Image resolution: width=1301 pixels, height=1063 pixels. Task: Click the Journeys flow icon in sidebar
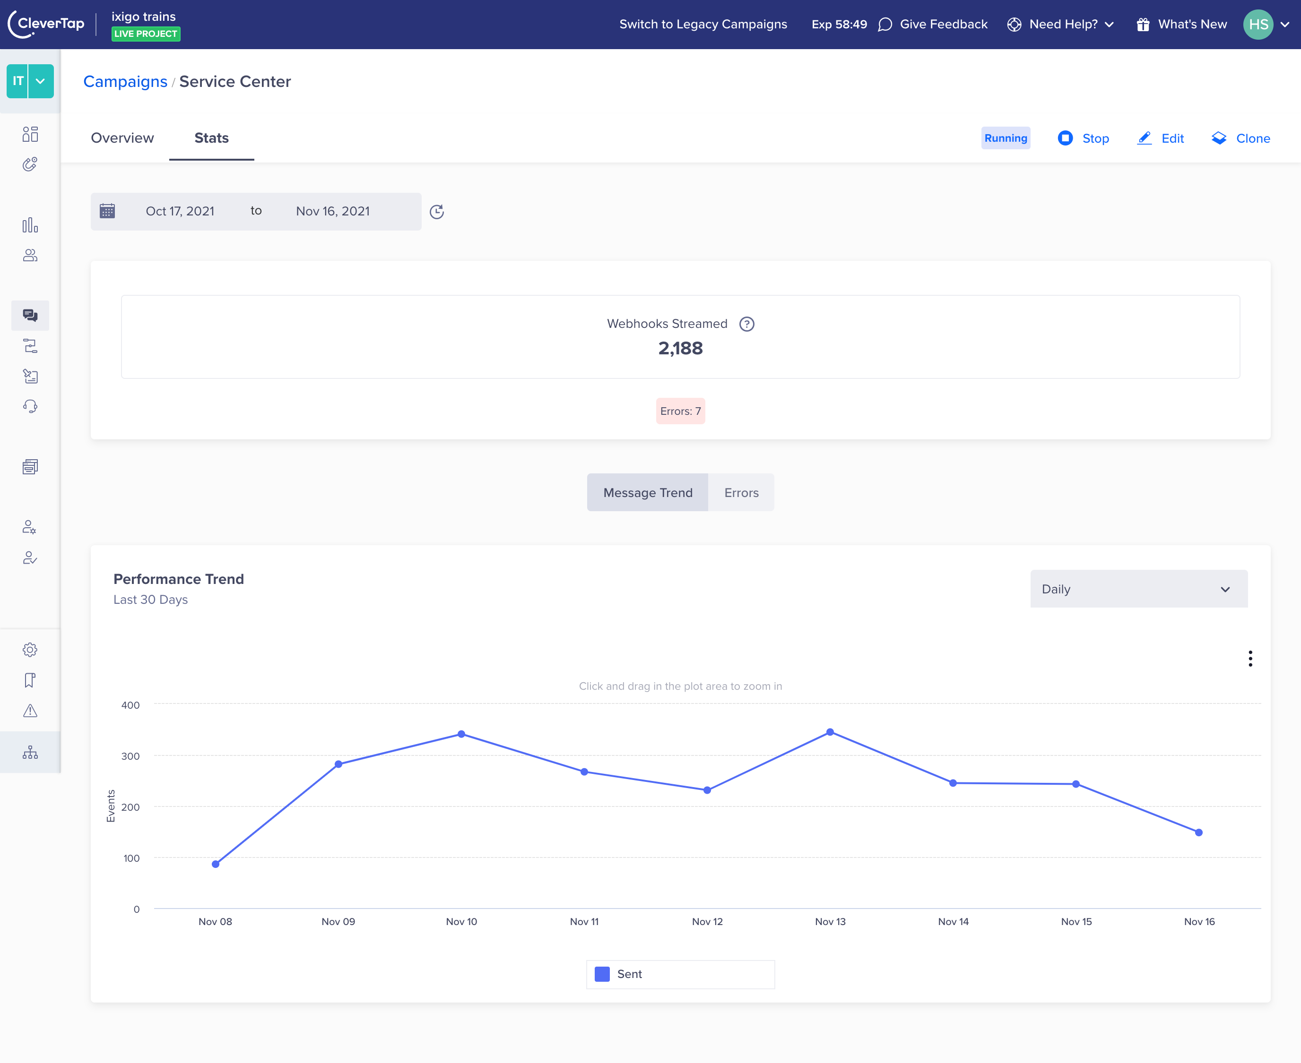(30, 346)
